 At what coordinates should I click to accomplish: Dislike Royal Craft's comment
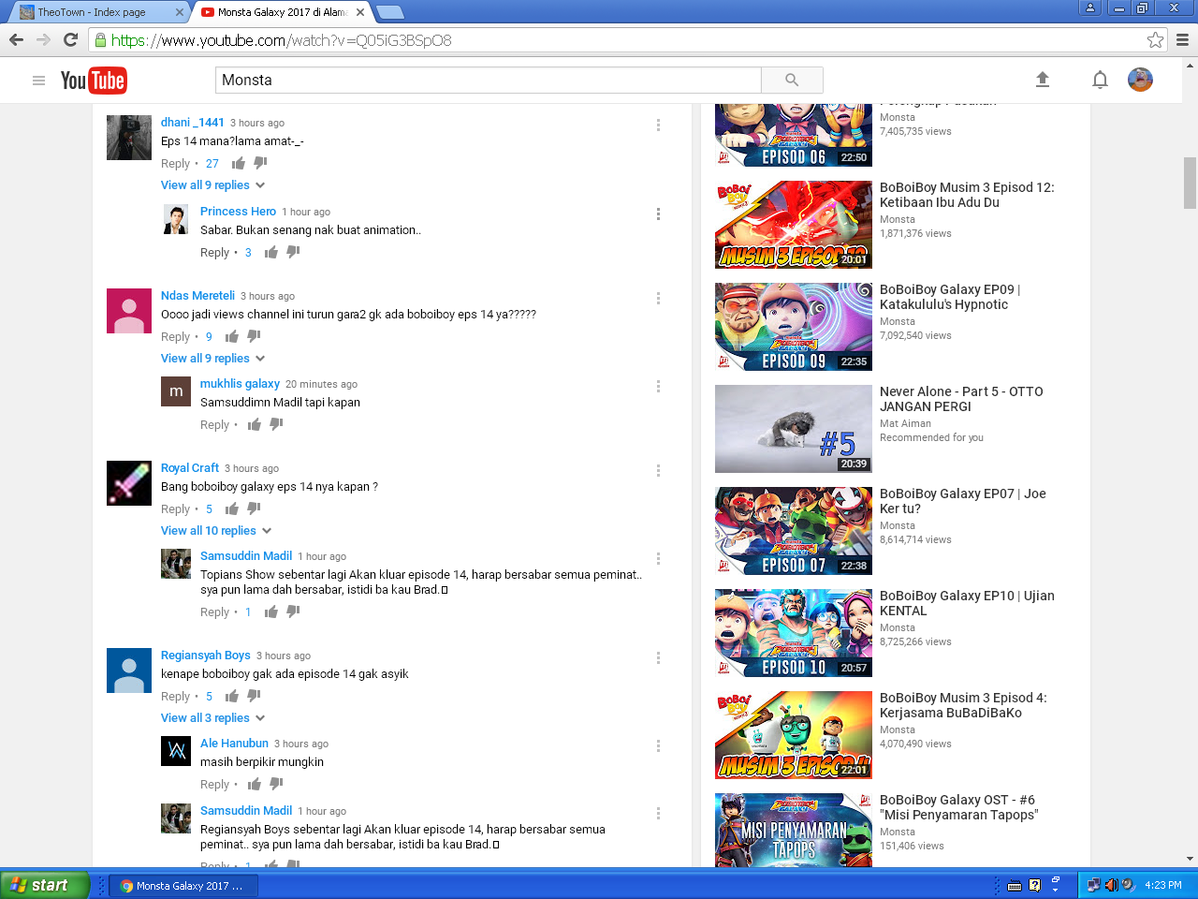point(255,508)
